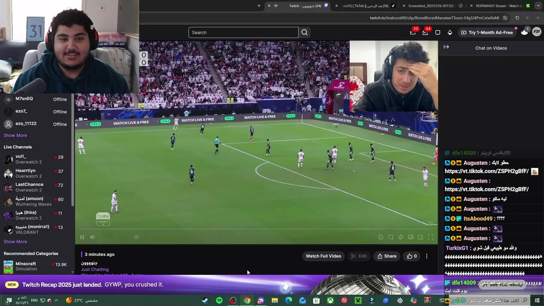This screenshot has width=544, height=306.
Task: Open the amoon Wuthering Waves channel
Action: (x=37, y=201)
